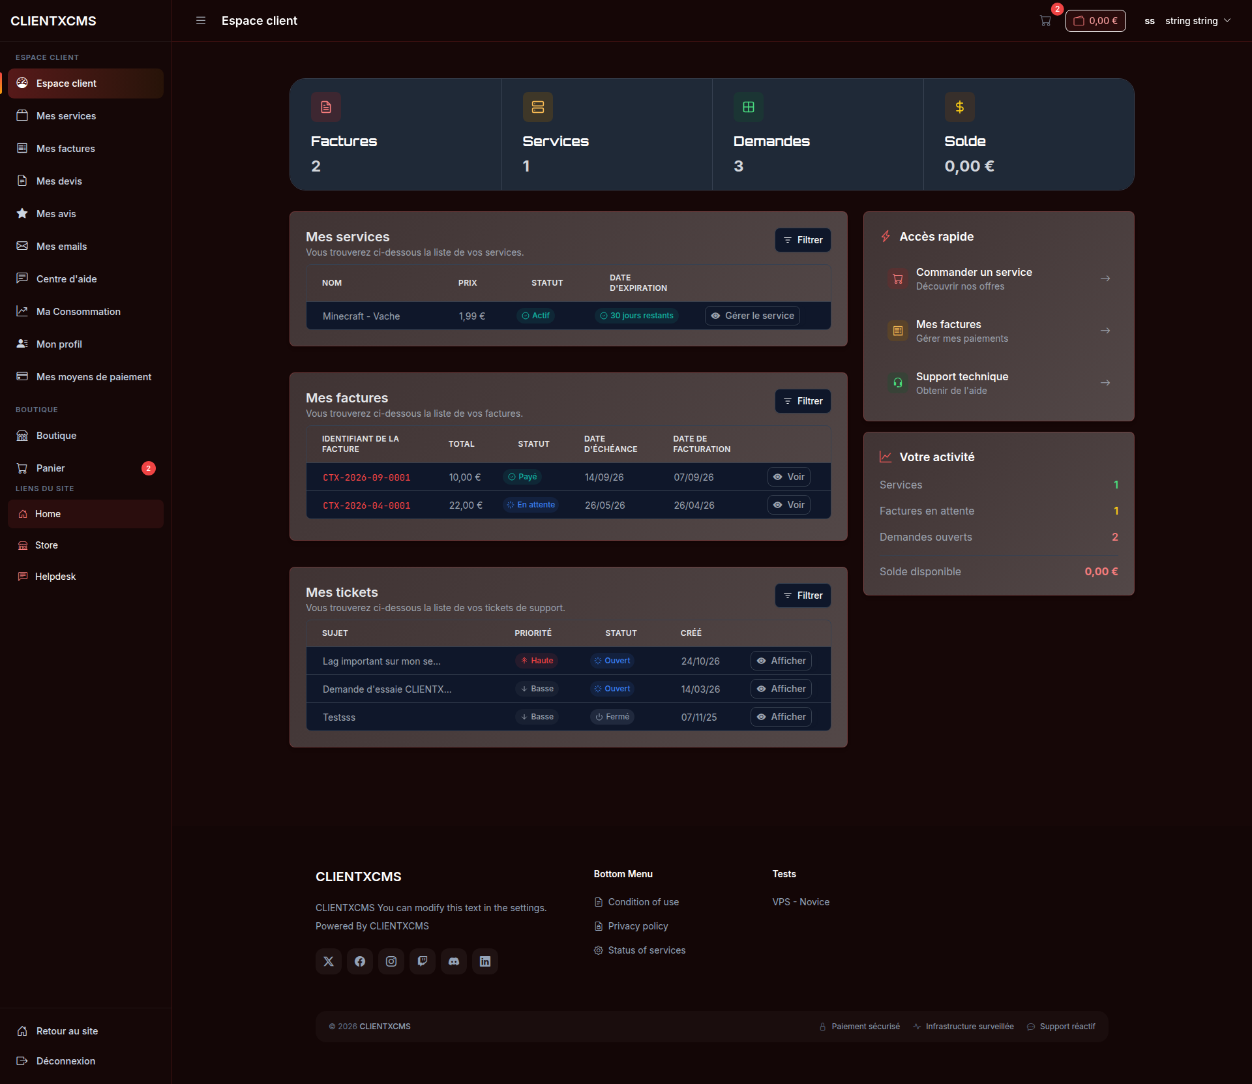
Task: Click the Ma Consommation chart icon
Action: 22,311
